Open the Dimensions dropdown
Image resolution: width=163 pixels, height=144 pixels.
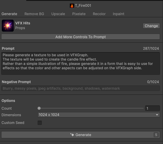tap(99, 115)
